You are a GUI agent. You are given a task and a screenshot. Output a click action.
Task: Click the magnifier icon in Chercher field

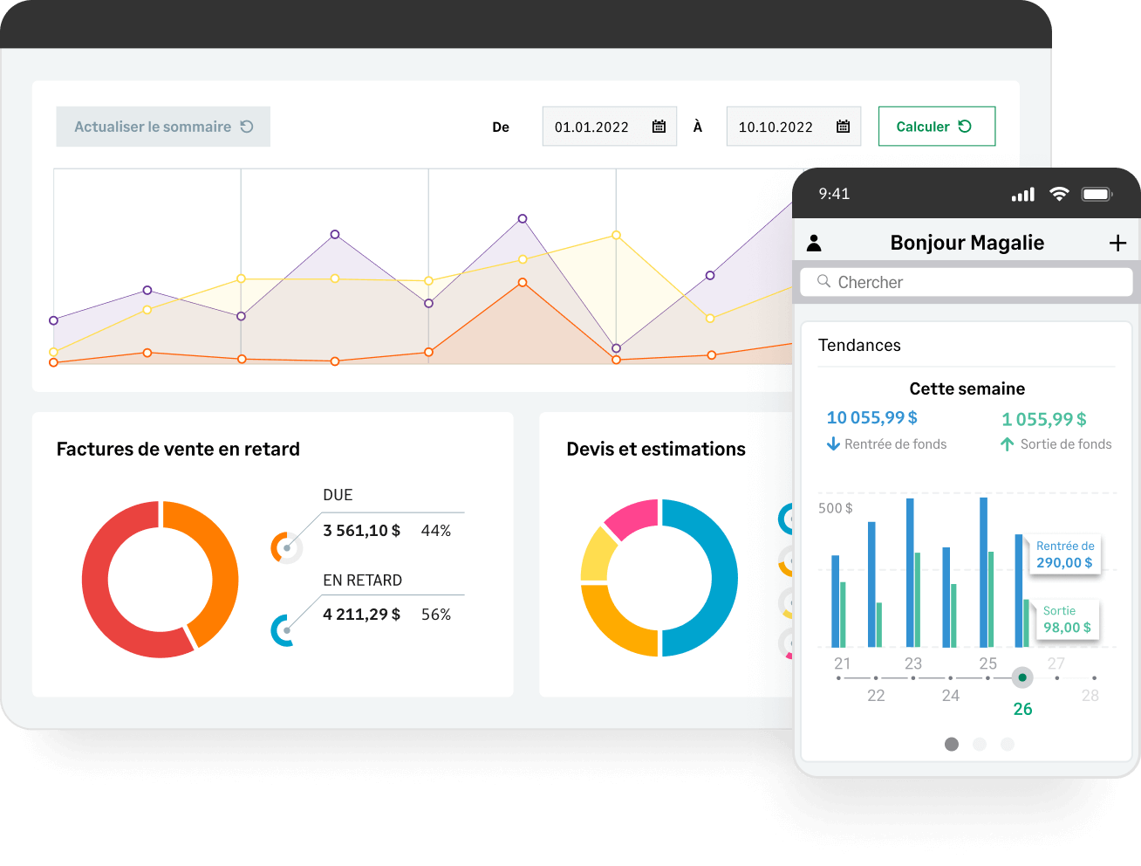[x=823, y=281]
